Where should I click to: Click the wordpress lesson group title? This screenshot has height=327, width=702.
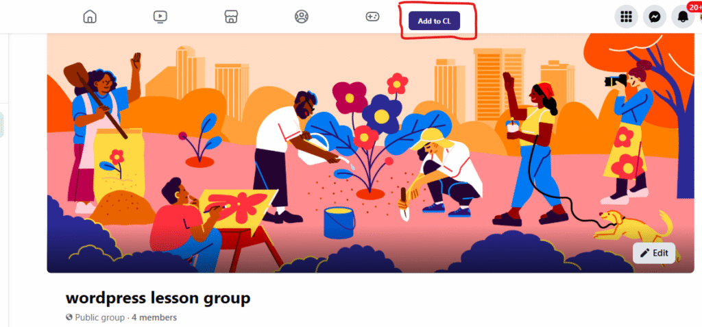point(158,298)
